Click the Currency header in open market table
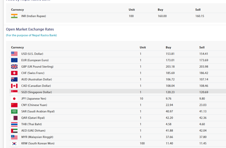The height and width of the screenshot is (148, 226). (x=17, y=48)
